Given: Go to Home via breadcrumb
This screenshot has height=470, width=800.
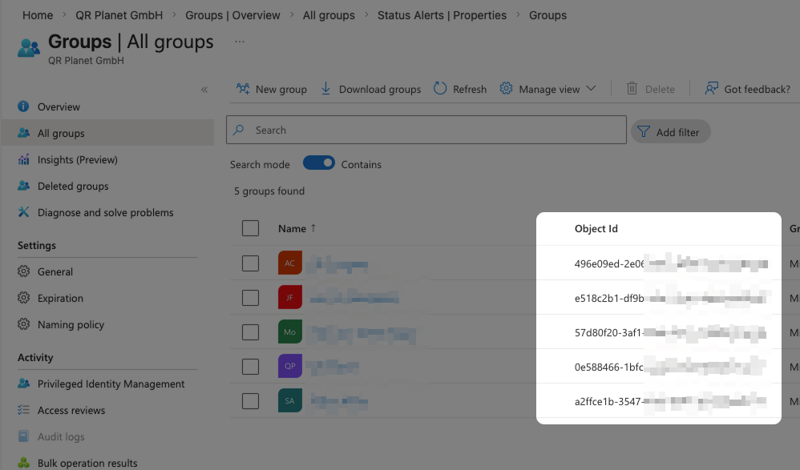Looking at the screenshot, I should tap(37, 14).
